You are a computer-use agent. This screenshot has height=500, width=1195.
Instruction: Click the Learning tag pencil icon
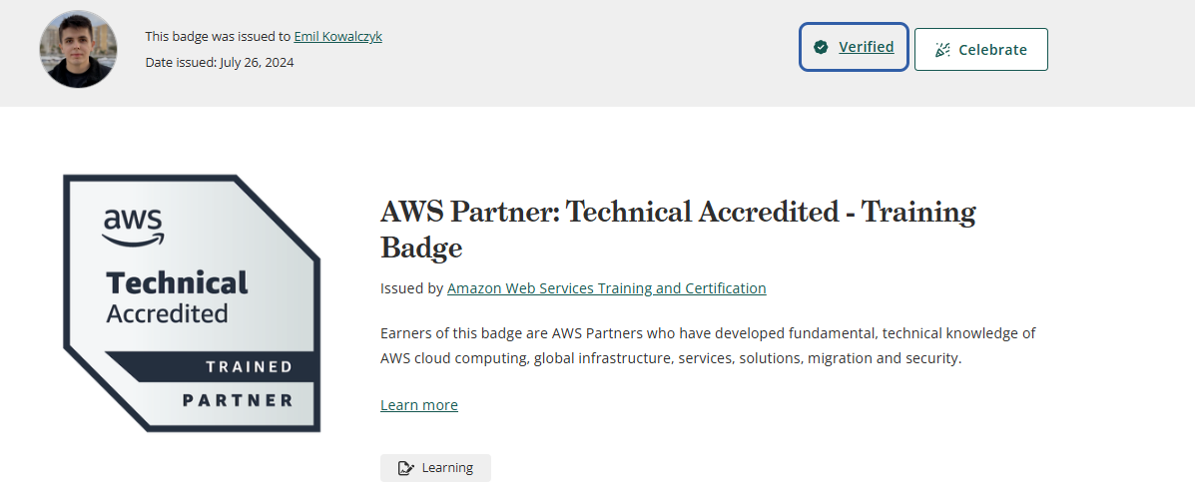coord(405,468)
